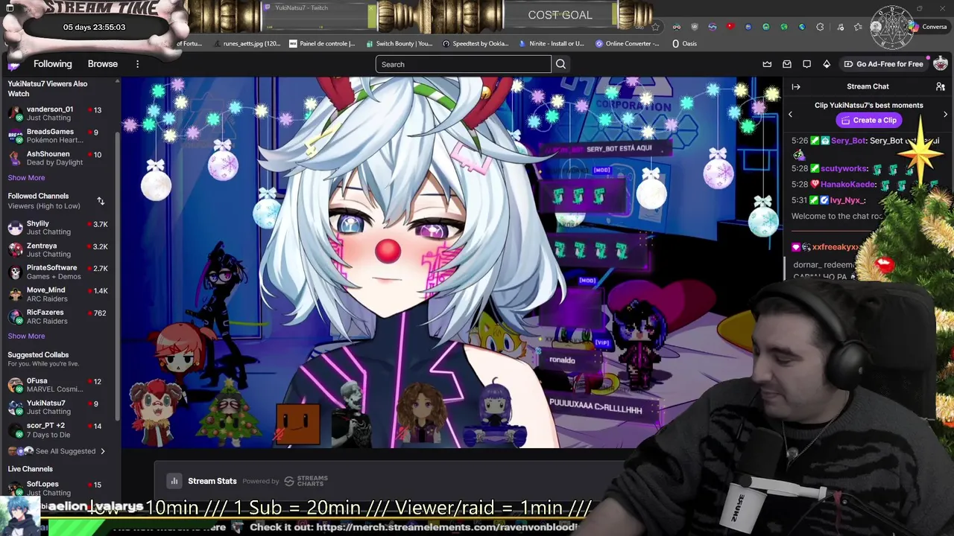Viewport: 954px width, 536px height.
Task: Open See All Suggested collabs link
Action: tap(65, 451)
